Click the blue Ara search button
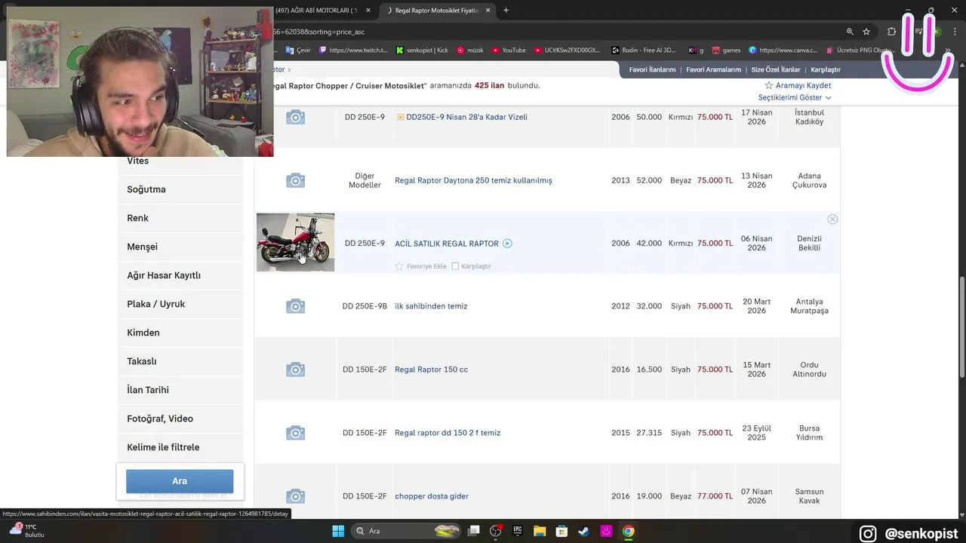 point(180,481)
